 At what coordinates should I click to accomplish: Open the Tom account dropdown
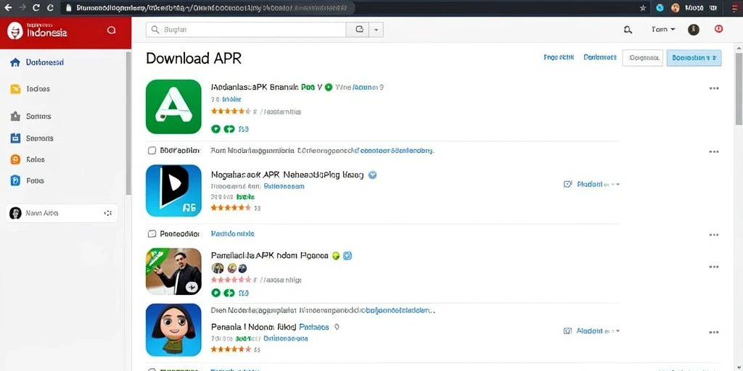[663, 29]
